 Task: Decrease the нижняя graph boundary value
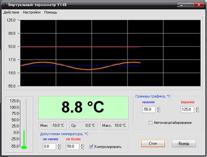158,111
